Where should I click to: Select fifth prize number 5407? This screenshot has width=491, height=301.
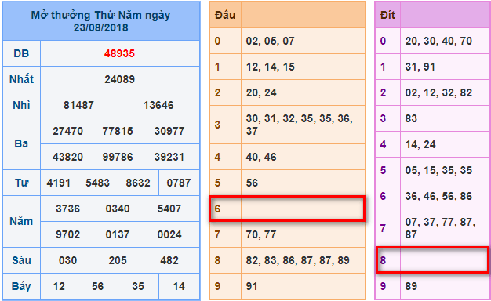point(169,209)
